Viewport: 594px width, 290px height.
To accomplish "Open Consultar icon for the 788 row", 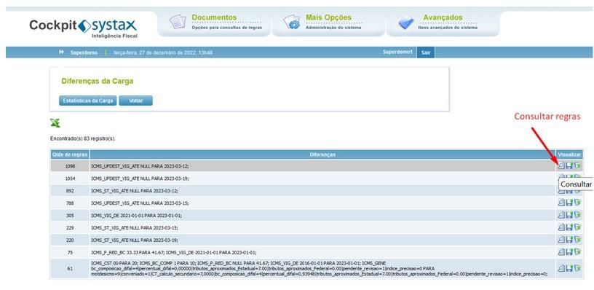I will click(561, 203).
